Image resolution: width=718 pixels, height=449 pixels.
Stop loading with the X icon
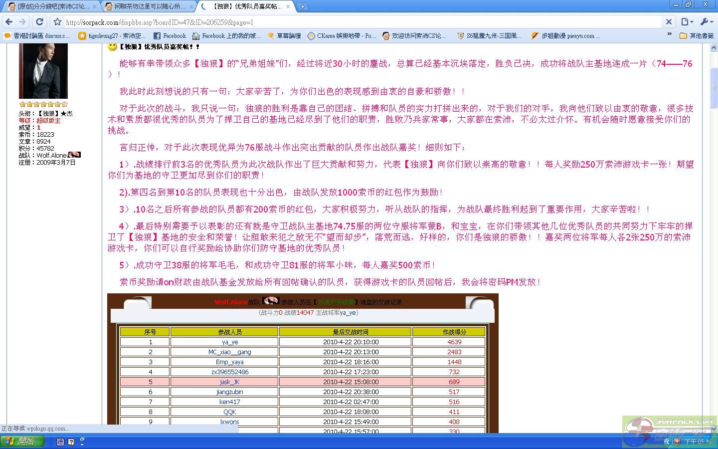pos(669,22)
